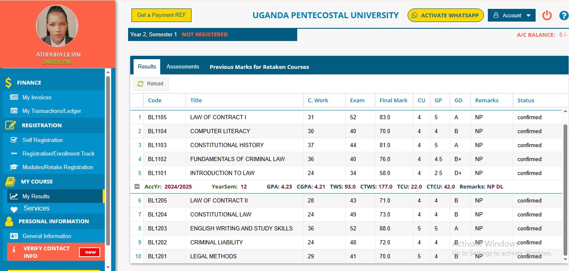The height and width of the screenshot is (271, 569).
Task: Click the green Reload refresh icon
Action: (140, 84)
